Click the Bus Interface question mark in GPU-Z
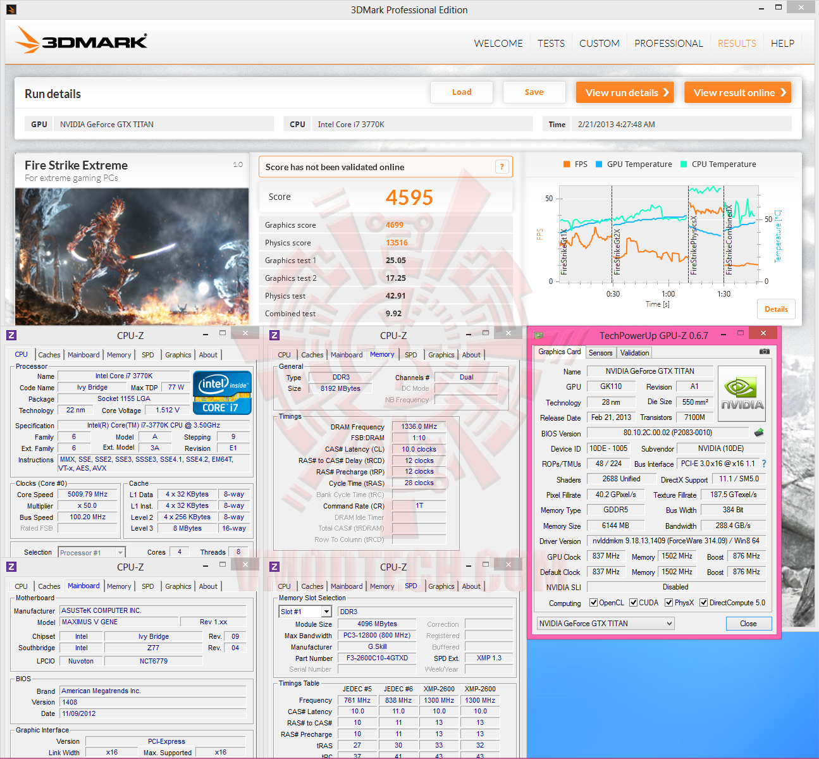The width and height of the screenshot is (819, 759). click(x=764, y=464)
